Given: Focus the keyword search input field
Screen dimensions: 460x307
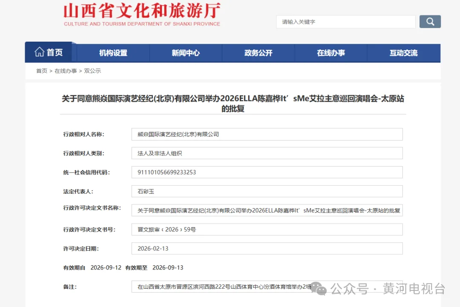Looking at the screenshot, I should (x=345, y=22).
